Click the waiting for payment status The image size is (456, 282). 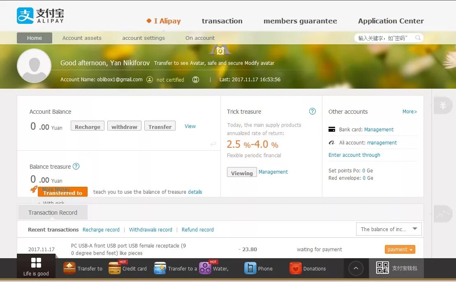click(x=319, y=250)
